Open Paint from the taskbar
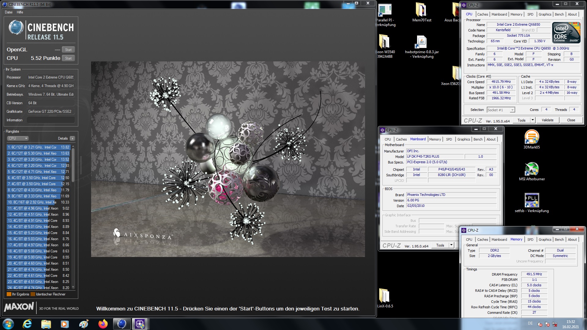Viewport: 587px width, 330px height. coord(83,324)
